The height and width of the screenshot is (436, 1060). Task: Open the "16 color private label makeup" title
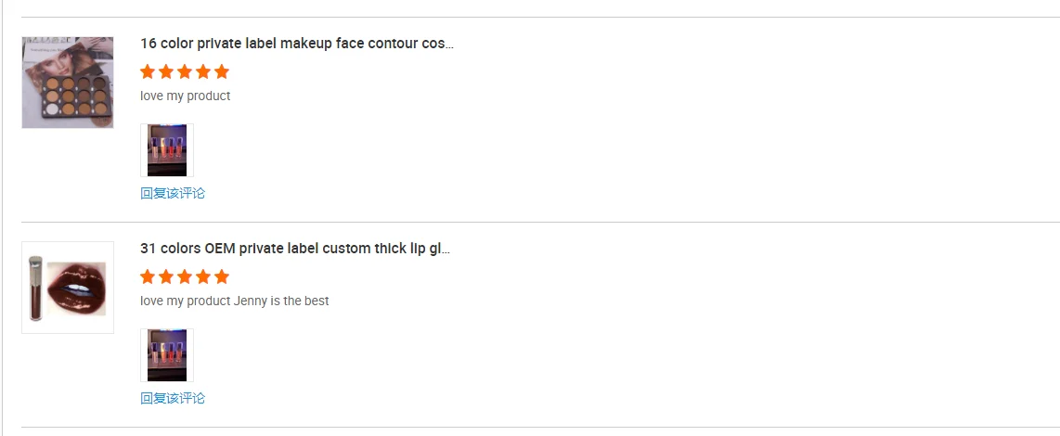(x=297, y=44)
